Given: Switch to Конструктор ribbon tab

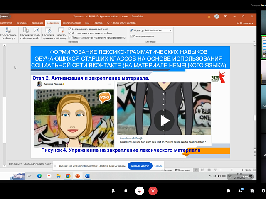Looking at the screenshot, I should click(x=6, y=23).
